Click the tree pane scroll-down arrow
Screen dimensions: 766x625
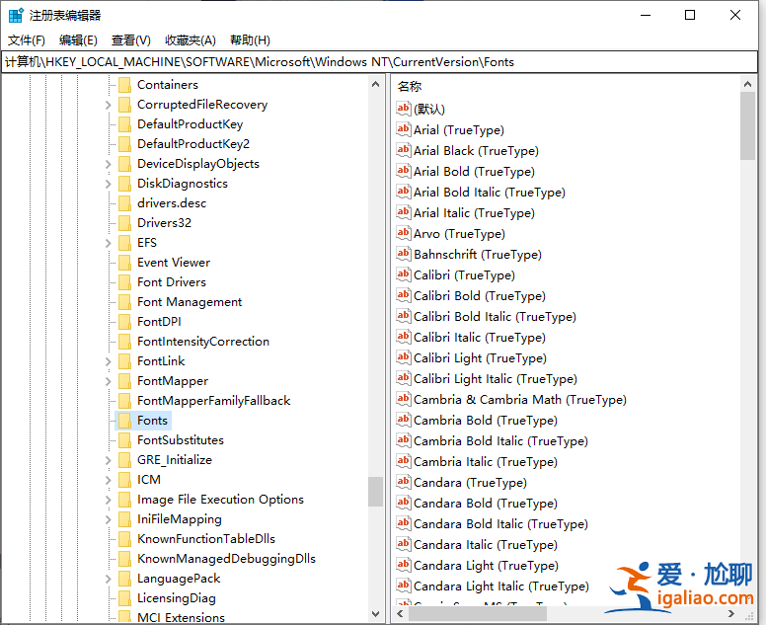click(x=375, y=614)
